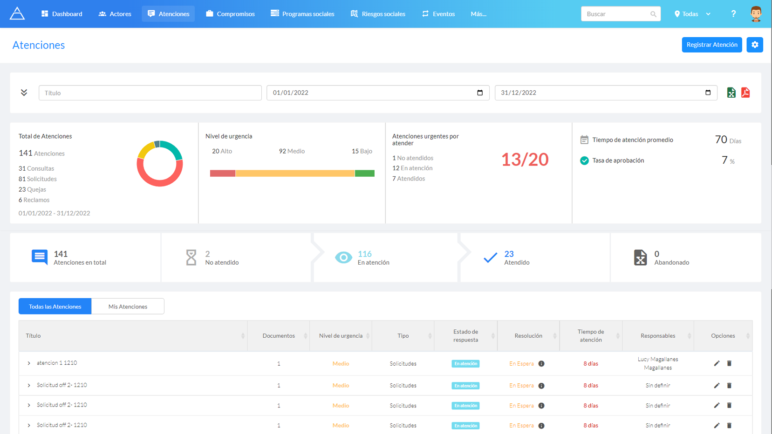Click the location pin icon beside Todas
Screen dimensions: 772x434
pyautogui.click(x=677, y=14)
